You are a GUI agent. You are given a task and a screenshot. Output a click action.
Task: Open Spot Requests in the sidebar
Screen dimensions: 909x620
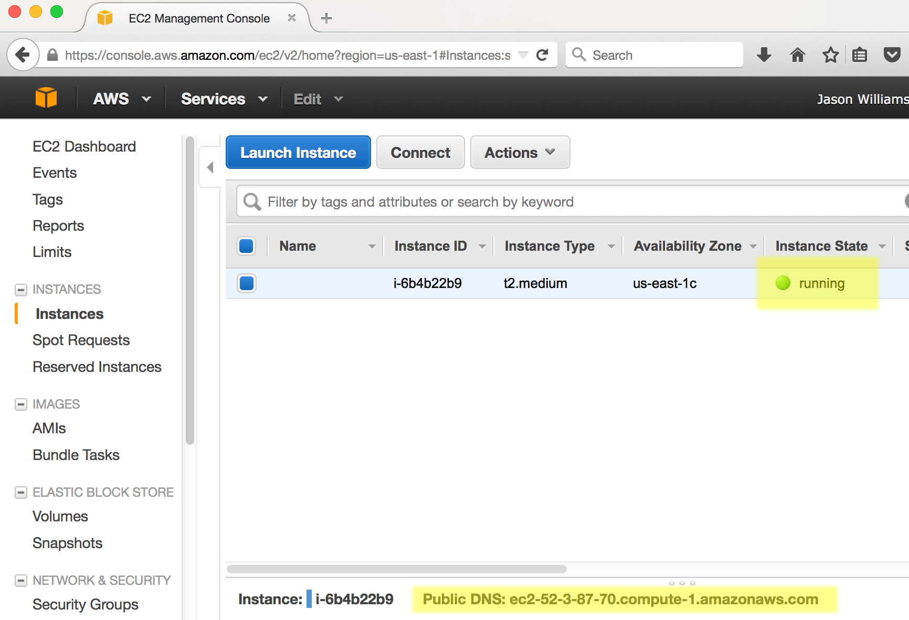(x=81, y=340)
